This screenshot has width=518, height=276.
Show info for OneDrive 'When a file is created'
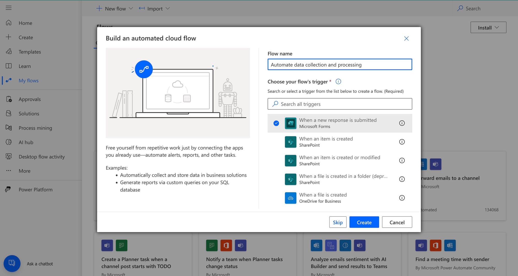pyautogui.click(x=402, y=198)
